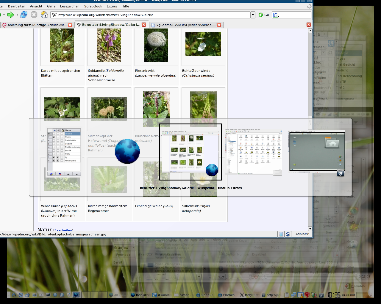
Task: Click the scrollbar down arrow of the page
Action: coord(310,229)
